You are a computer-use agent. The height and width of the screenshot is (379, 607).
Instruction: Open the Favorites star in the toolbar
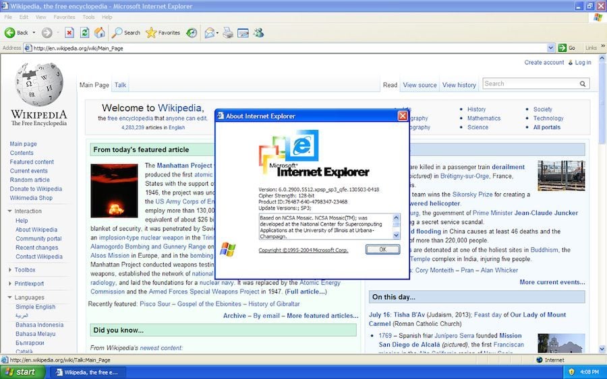[163, 33]
